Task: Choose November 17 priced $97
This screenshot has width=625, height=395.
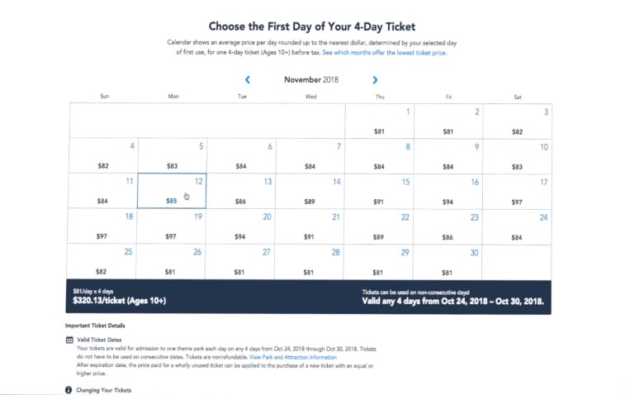Action: point(517,192)
